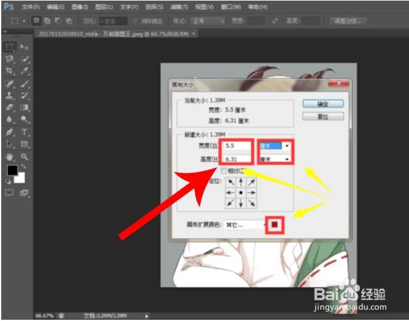Set anchor to bottom-right arrow
This screenshot has height=321, width=409.
251,203
